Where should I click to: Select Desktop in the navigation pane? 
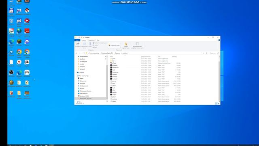tap(83, 94)
